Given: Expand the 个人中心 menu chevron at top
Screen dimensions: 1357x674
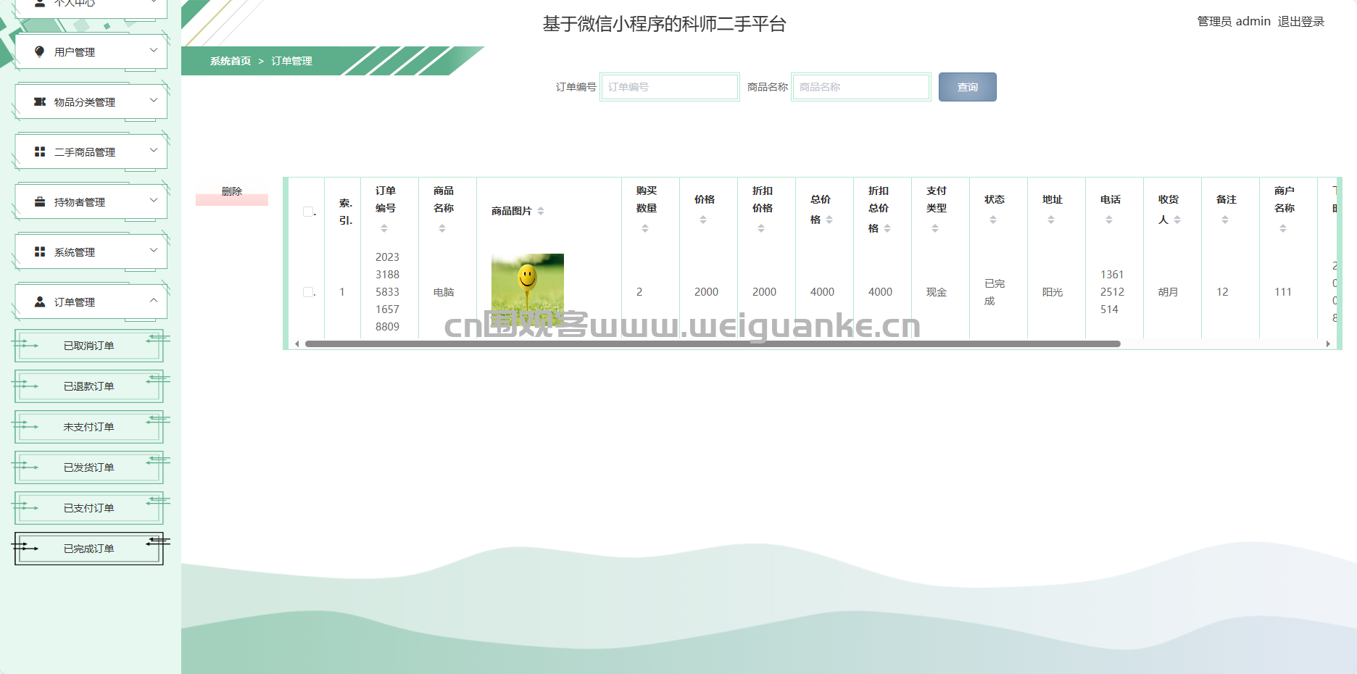Looking at the screenshot, I should pos(154,2).
